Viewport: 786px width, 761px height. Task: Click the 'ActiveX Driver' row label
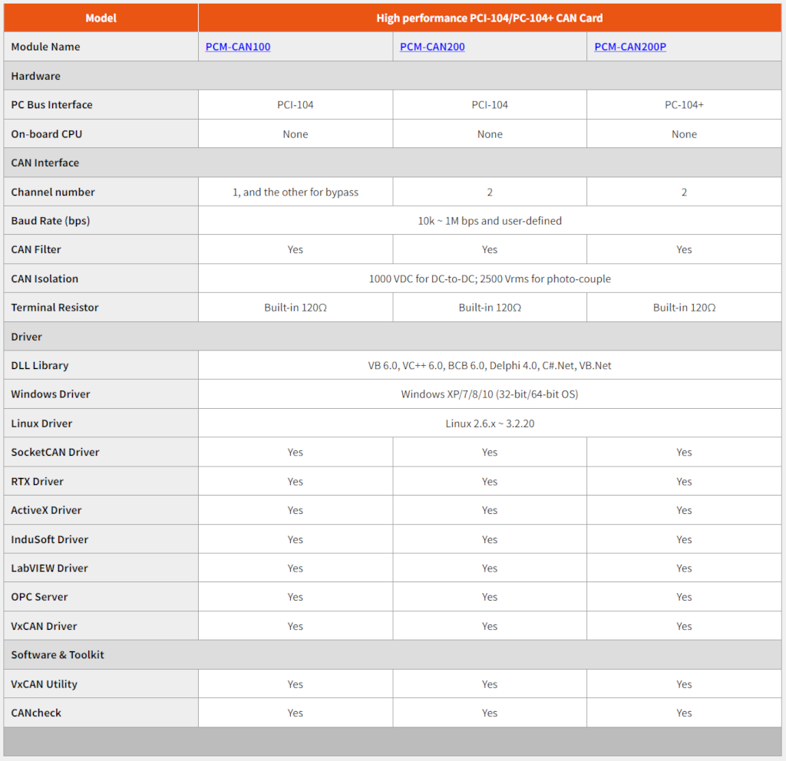[x=46, y=510]
